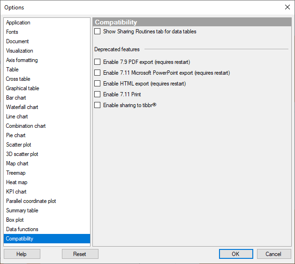Click the OK button
The image size is (295, 264).
click(235, 254)
